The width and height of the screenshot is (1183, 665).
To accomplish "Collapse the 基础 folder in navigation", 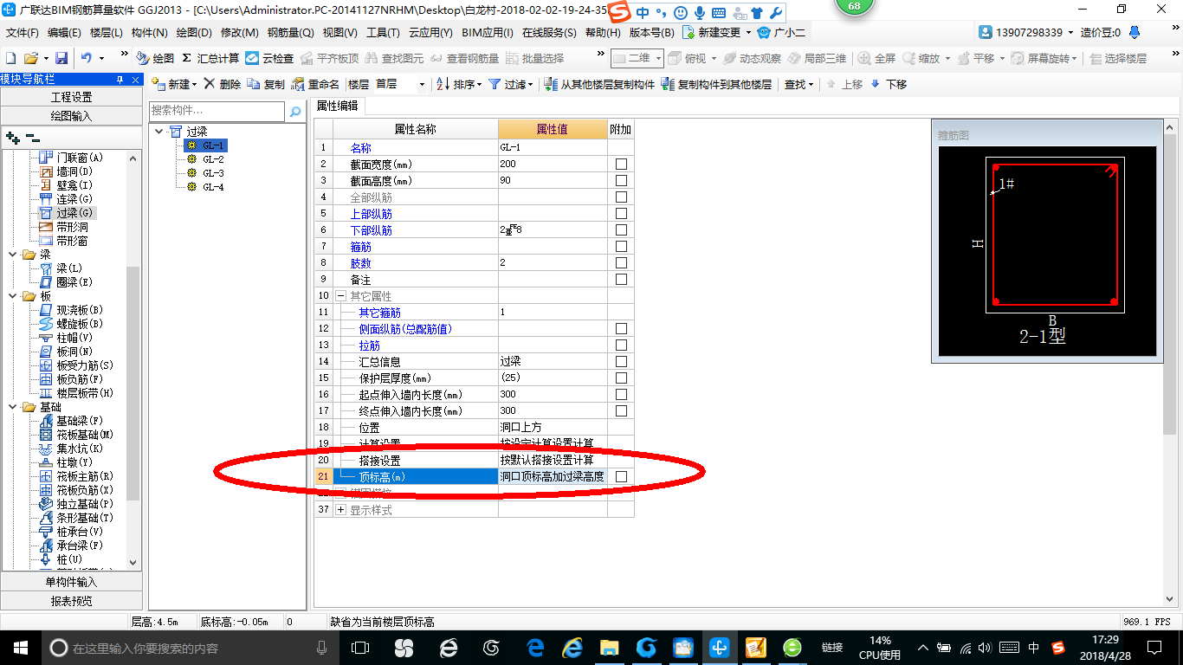I will click(12, 407).
